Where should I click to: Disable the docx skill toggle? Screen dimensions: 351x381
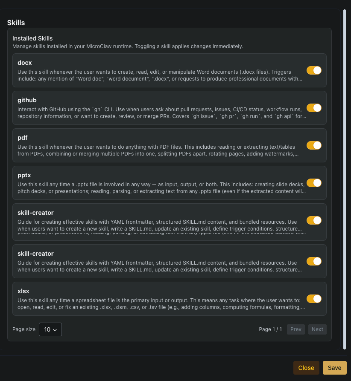[x=314, y=70]
